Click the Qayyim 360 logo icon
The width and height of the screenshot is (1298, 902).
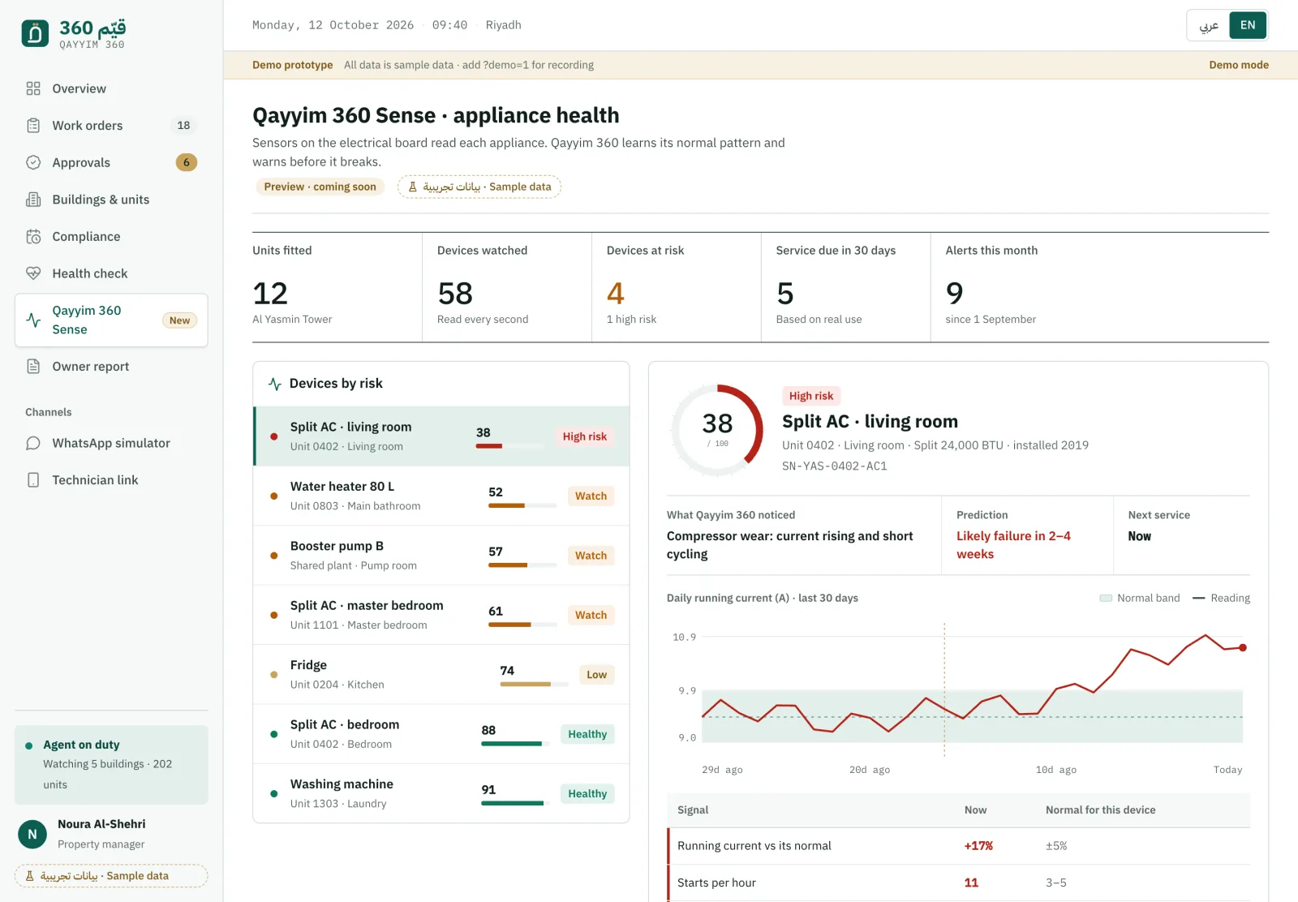pyautogui.click(x=35, y=33)
